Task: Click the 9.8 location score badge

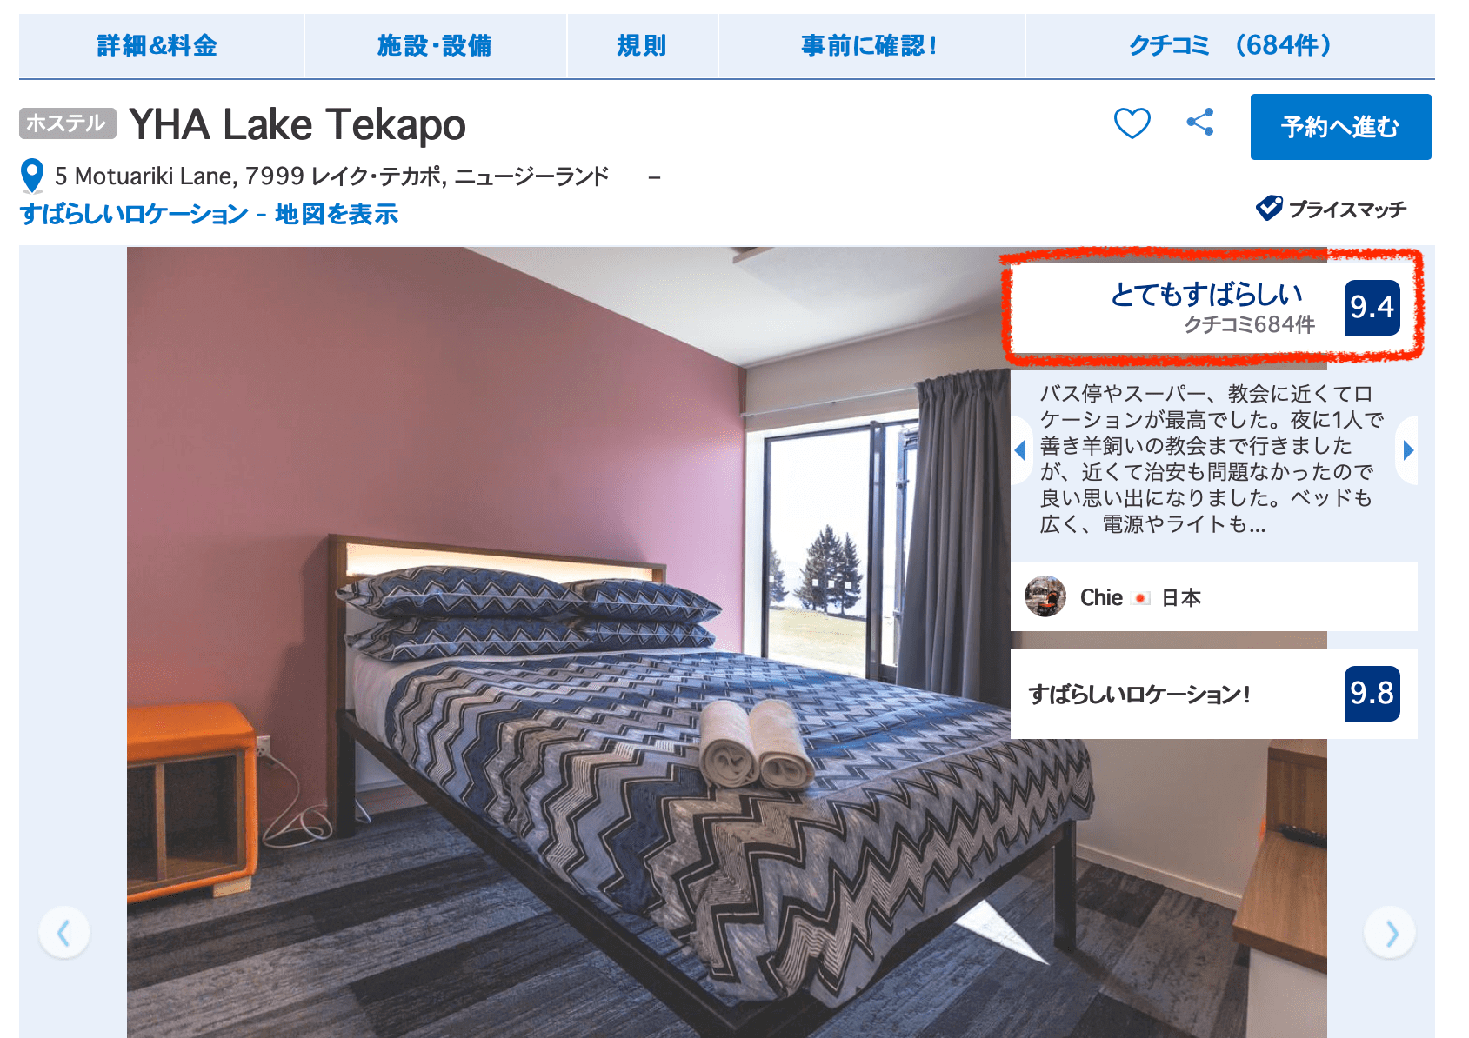Action: (1372, 694)
